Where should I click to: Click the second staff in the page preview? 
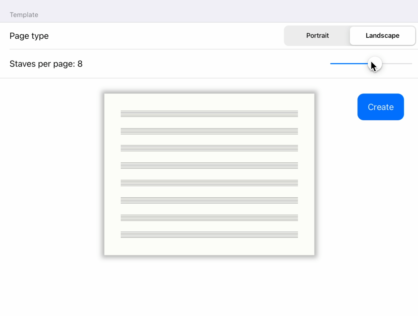pyautogui.click(x=209, y=131)
